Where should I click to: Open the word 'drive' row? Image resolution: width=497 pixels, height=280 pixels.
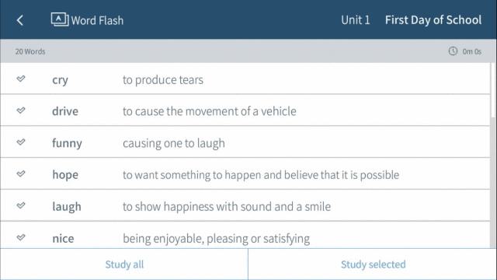click(245, 110)
